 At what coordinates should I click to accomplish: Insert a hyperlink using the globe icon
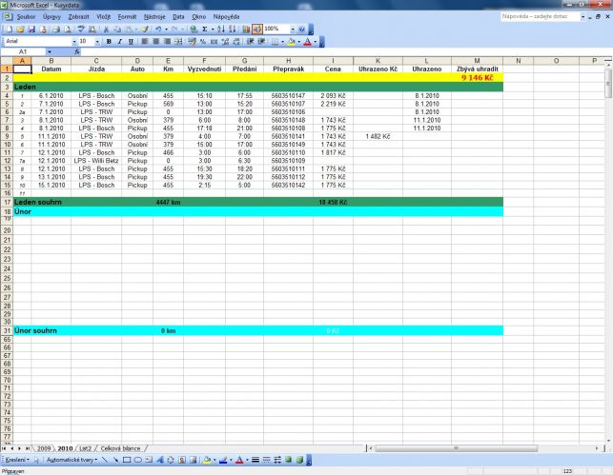coord(194,30)
